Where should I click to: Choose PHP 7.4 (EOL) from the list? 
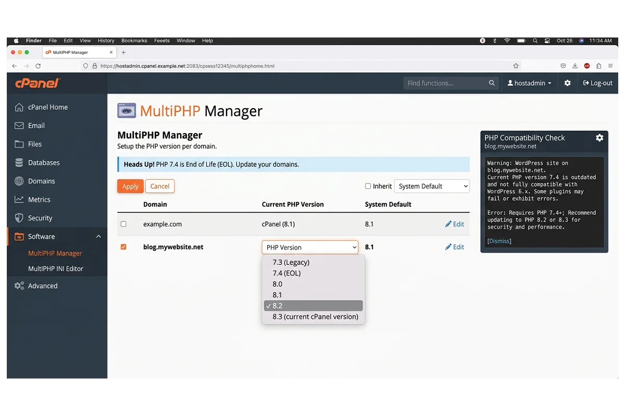point(313,273)
